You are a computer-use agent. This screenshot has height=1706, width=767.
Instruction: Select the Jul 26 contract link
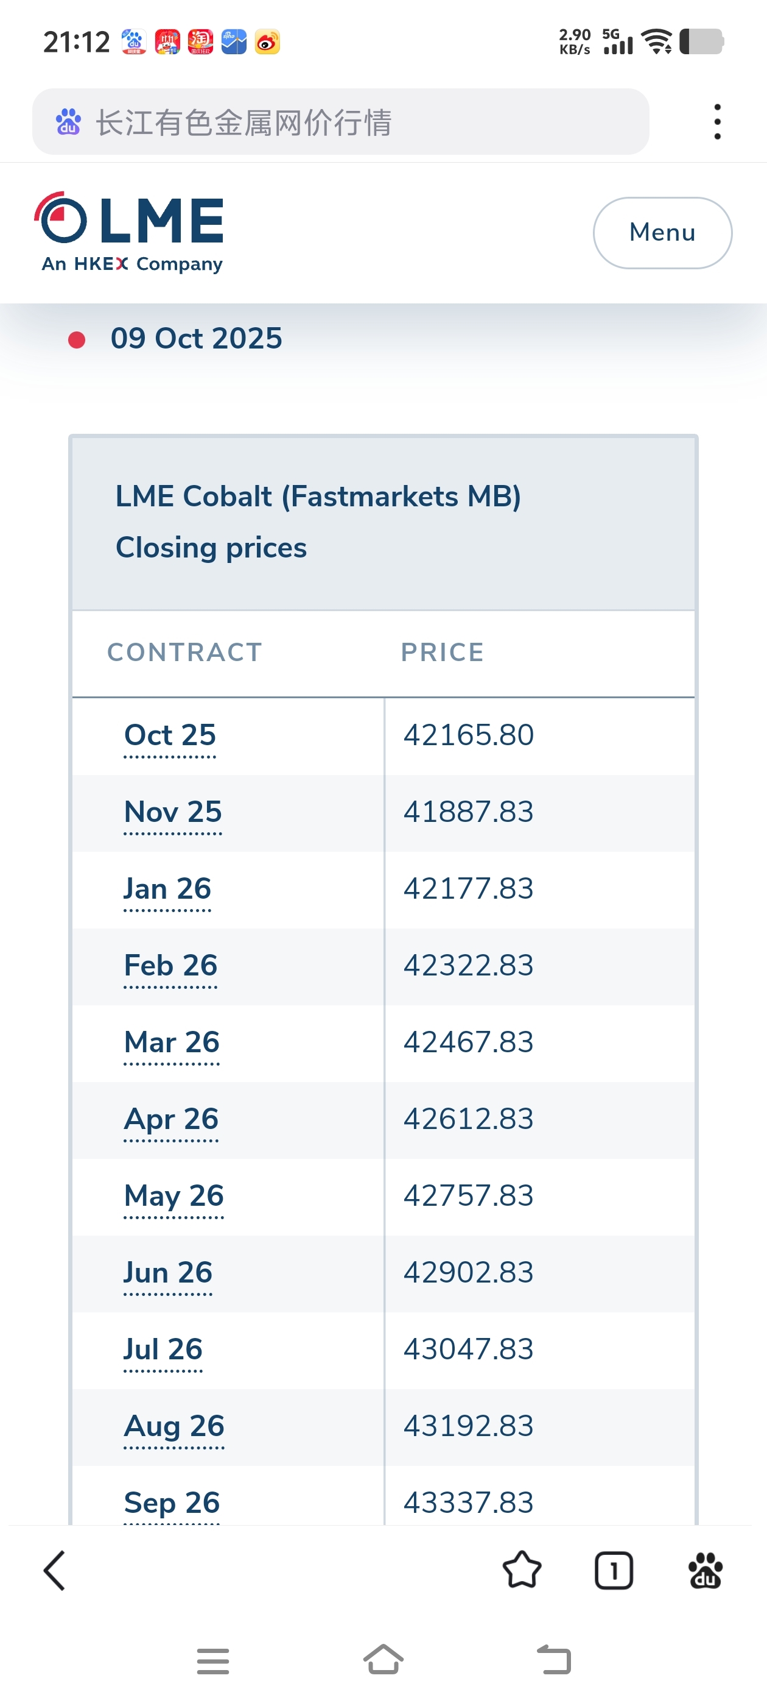coord(163,1349)
